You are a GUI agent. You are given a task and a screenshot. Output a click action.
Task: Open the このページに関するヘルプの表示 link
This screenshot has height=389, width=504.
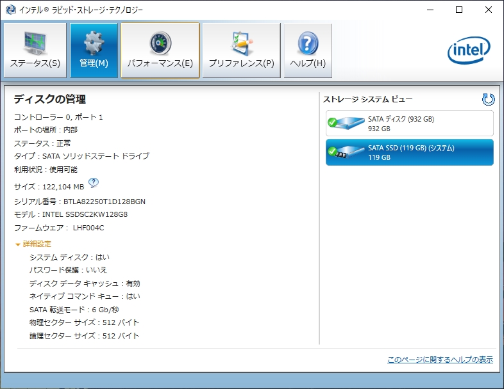[x=440, y=360]
